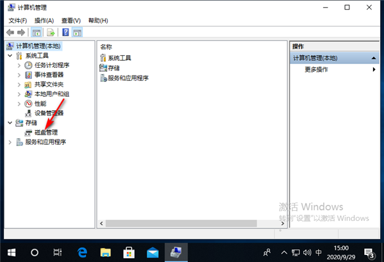Screen dimensions: 384x262
Task: Click the Back arrow toolbar icon
Action: pyautogui.click(x=10, y=33)
